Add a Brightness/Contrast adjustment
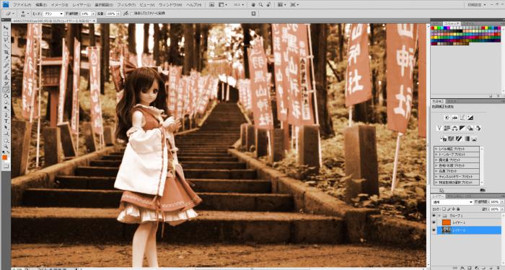 (447, 118)
